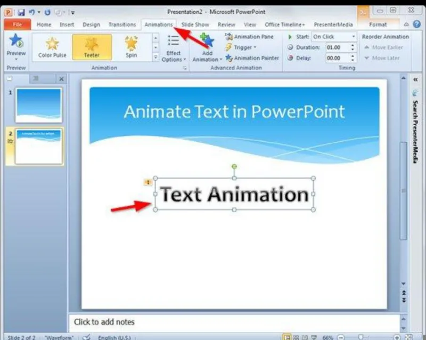Click the PowerPoint application icon in title bar
This screenshot has width=426, height=340.
[x=9, y=12]
